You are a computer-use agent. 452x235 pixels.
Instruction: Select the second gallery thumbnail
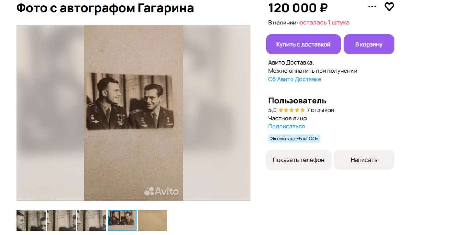pos(61,221)
